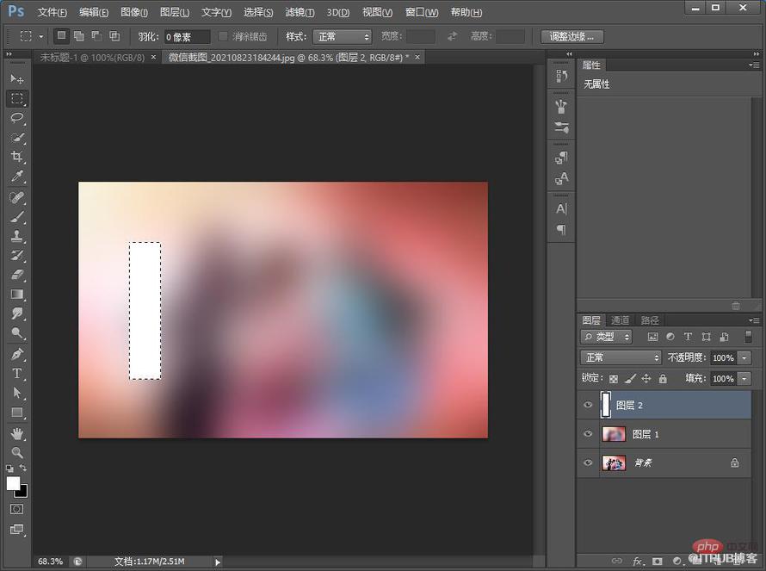
Task: Open the 类型 layer filter dropdown
Action: (x=606, y=337)
